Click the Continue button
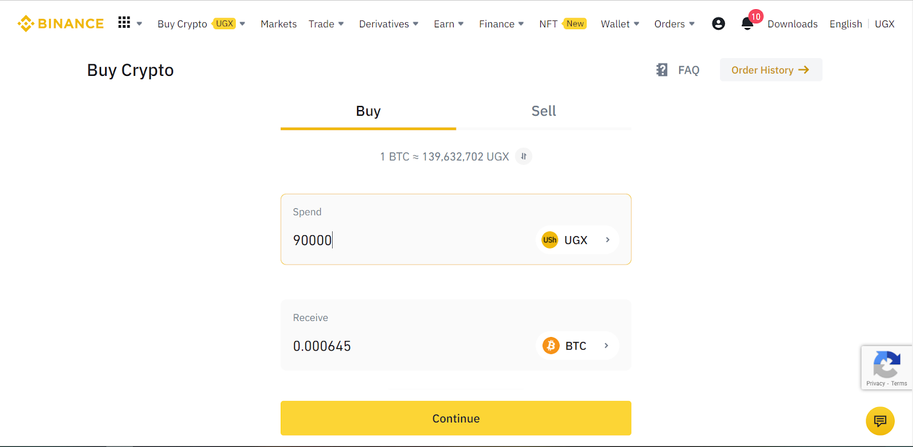Image resolution: width=913 pixels, height=447 pixels. pos(456,418)
